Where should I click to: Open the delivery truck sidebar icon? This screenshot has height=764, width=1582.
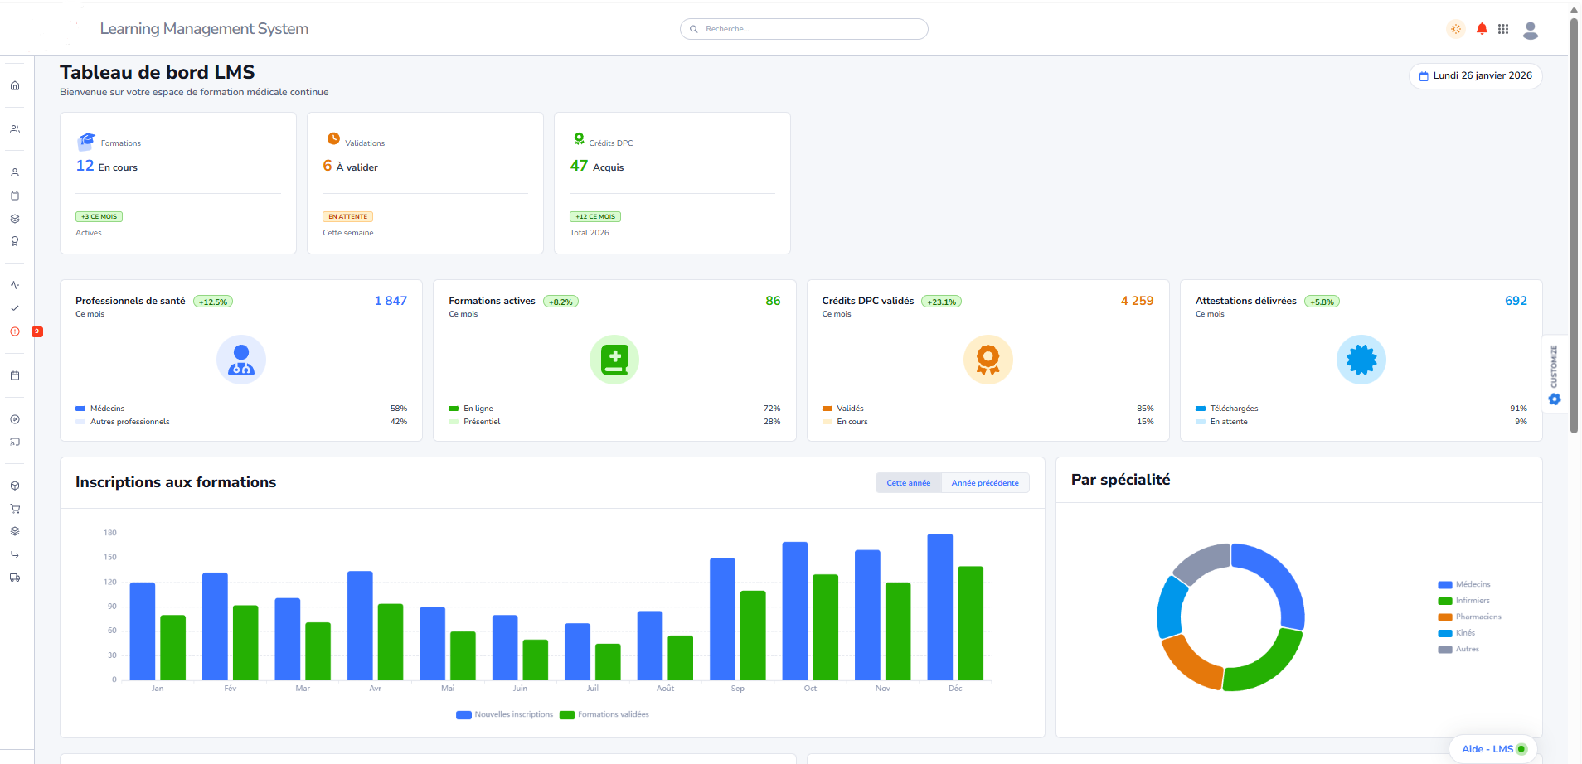tap(15, 578)
